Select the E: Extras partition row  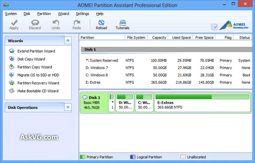167,82
